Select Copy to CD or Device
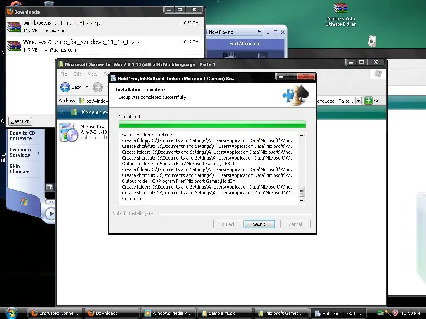The height and width of the screenshot is (319, 426). tap(22, 135)
